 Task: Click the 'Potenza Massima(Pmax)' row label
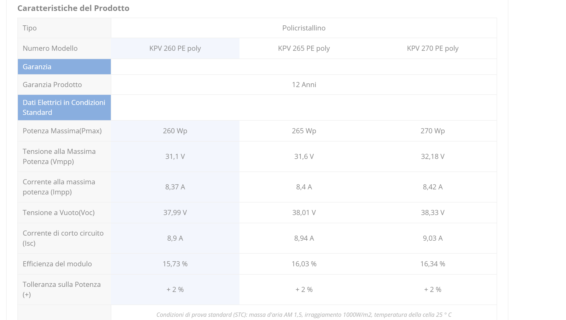pos(62,131)
